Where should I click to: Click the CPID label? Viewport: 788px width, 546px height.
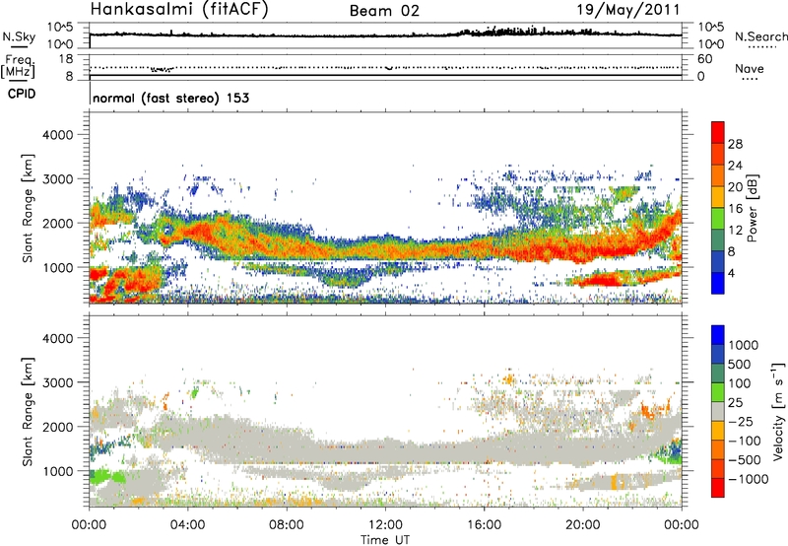click(x=22, y=94)
